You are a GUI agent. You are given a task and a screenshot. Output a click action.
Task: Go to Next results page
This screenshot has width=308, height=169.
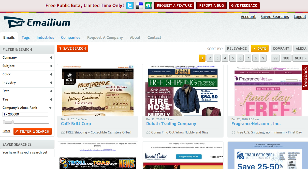point(300,58)
